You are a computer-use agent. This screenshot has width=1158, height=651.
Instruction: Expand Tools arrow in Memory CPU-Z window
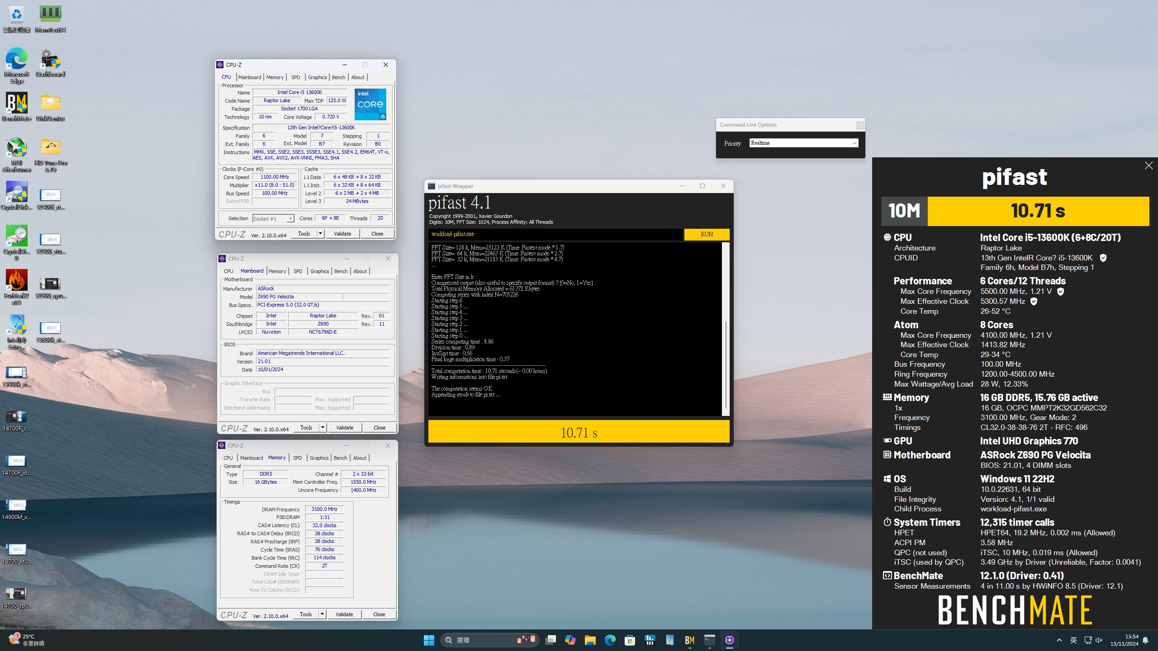(322, 614)
